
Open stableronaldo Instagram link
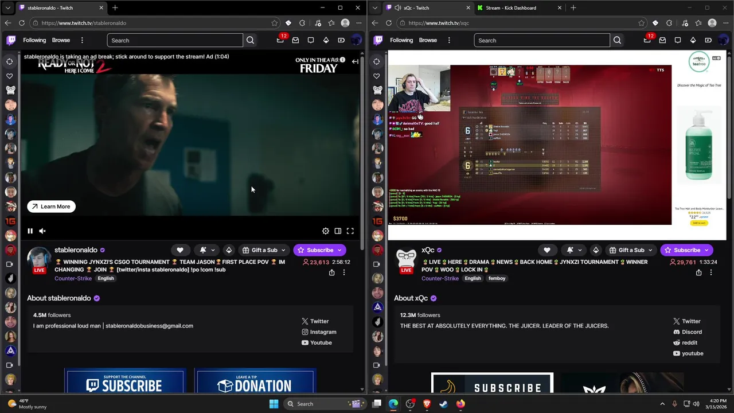pyautogui.click(x=319, y=332)
